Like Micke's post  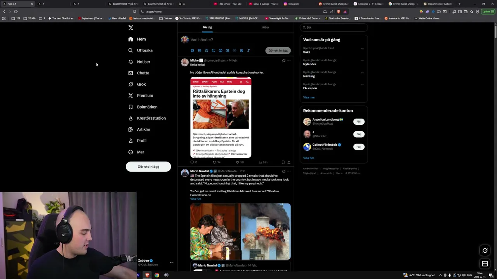240,162
